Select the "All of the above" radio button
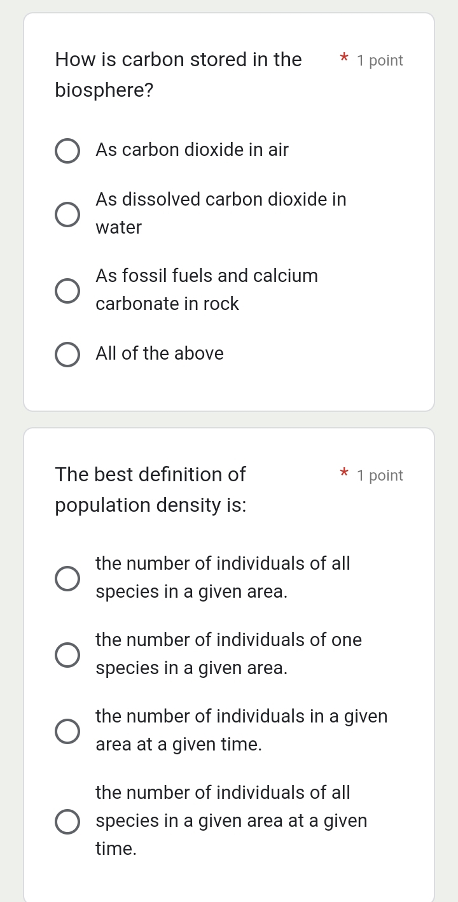Image resolution: width=458 pixels, height=902 pixels. coord(67,355)
